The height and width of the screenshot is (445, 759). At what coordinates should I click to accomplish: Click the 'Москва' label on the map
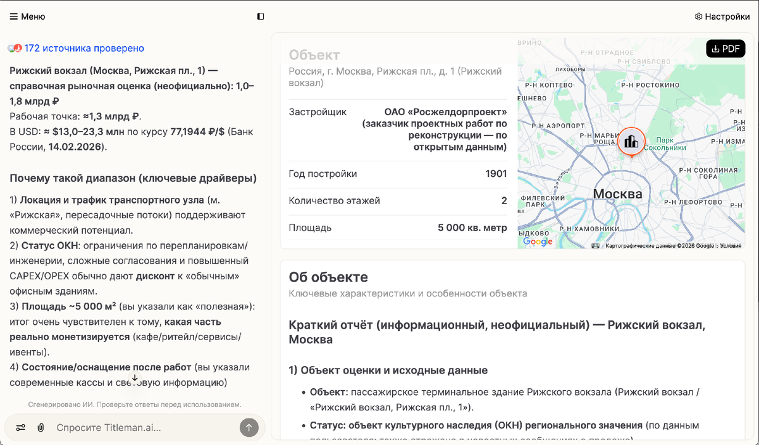coord(618,193)
